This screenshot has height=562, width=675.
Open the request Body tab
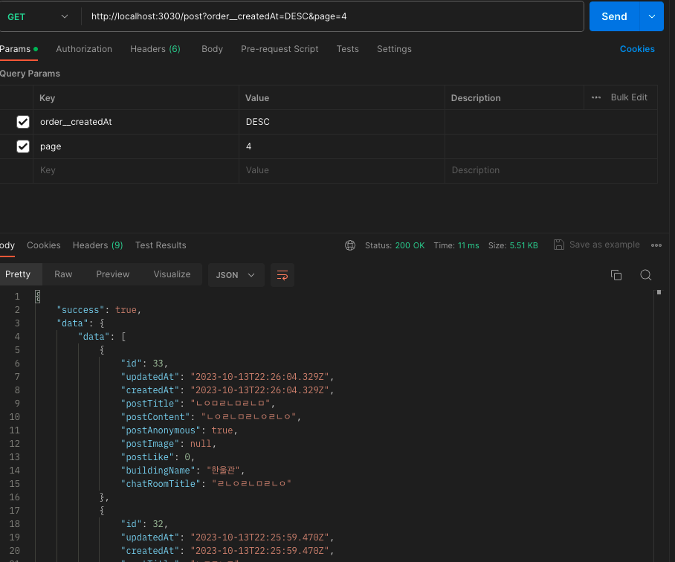pyautogui.click(x=212, y=49)
